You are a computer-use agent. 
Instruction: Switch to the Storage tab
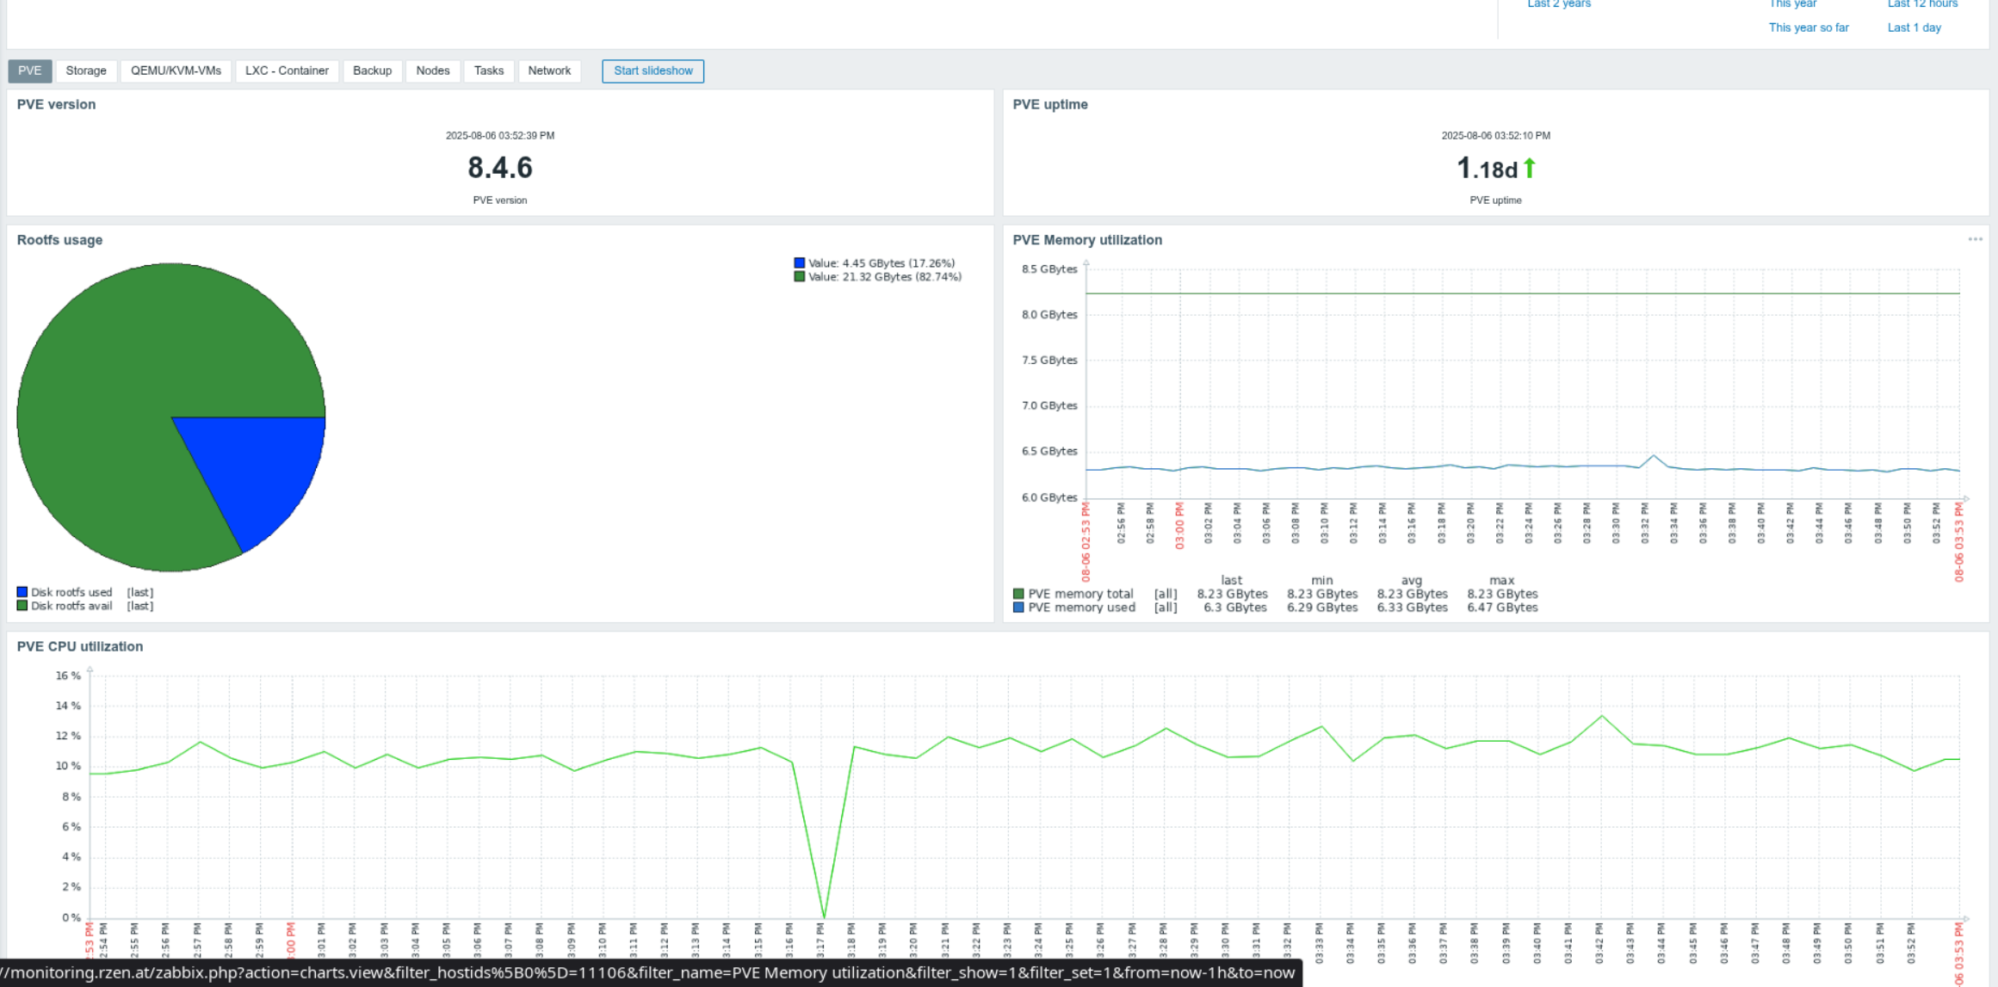coord(86,71)
